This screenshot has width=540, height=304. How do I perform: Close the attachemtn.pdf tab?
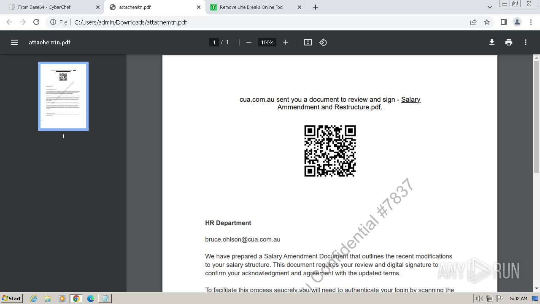(x=199, y=7)
